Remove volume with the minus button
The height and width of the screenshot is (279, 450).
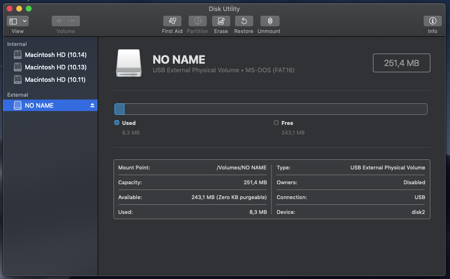point(73,21)
